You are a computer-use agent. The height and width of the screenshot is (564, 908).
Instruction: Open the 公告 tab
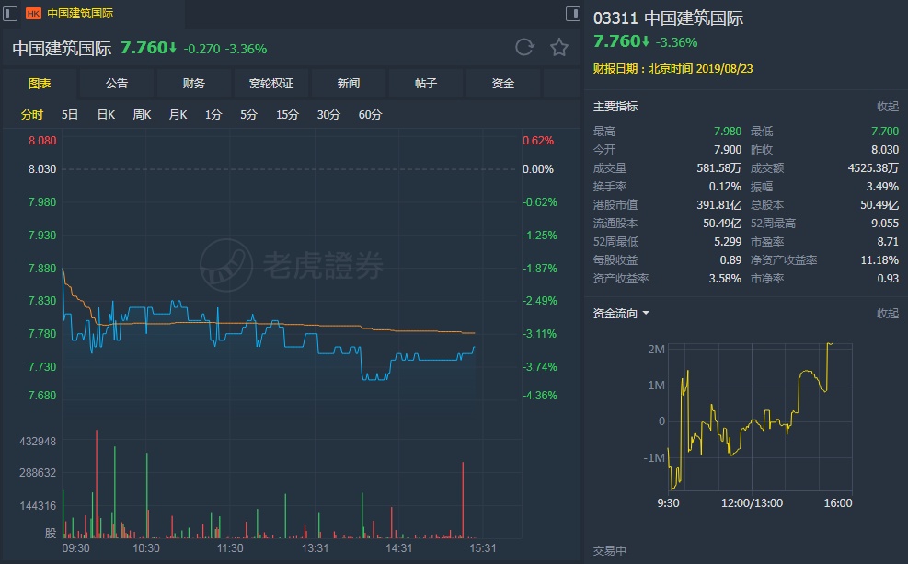[117, 84]
